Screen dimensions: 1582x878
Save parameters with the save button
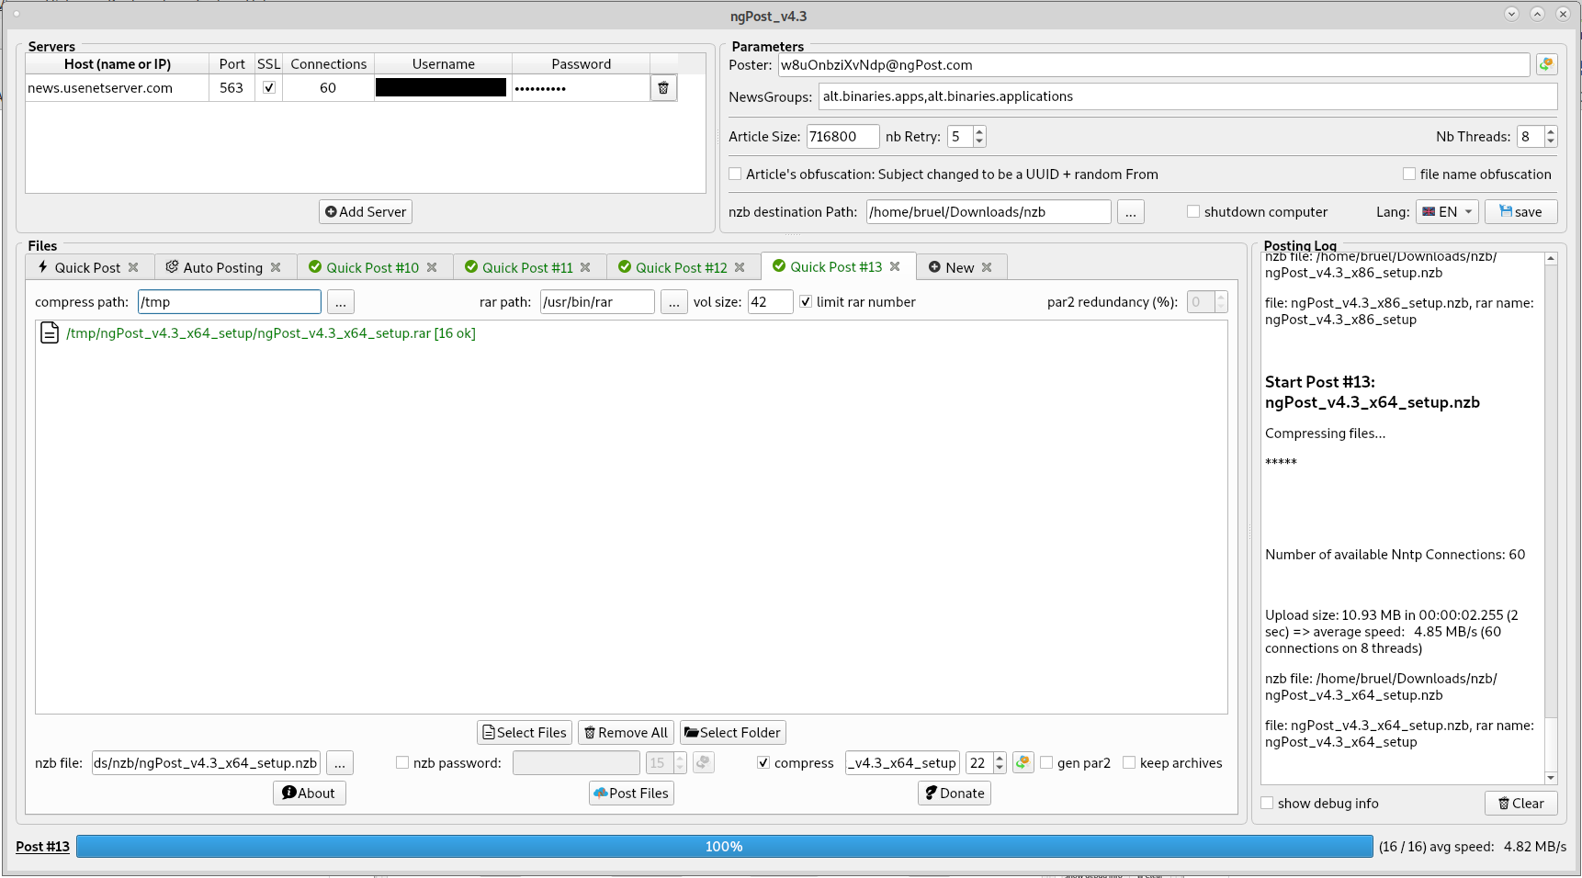click(1520, 211)
